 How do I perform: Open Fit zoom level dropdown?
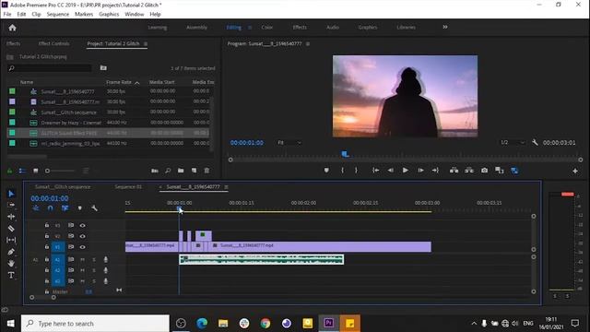289,143
